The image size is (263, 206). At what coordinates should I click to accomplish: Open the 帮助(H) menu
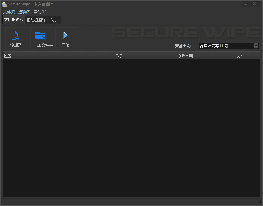pos(40,12)
